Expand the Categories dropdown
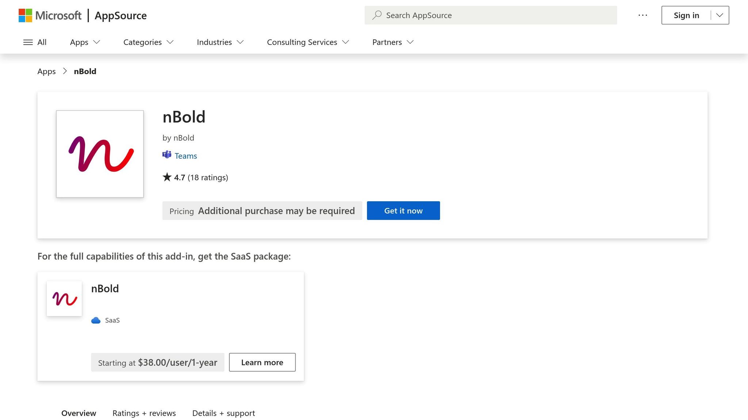The image size is (748, 420). [x=148, y=42]
